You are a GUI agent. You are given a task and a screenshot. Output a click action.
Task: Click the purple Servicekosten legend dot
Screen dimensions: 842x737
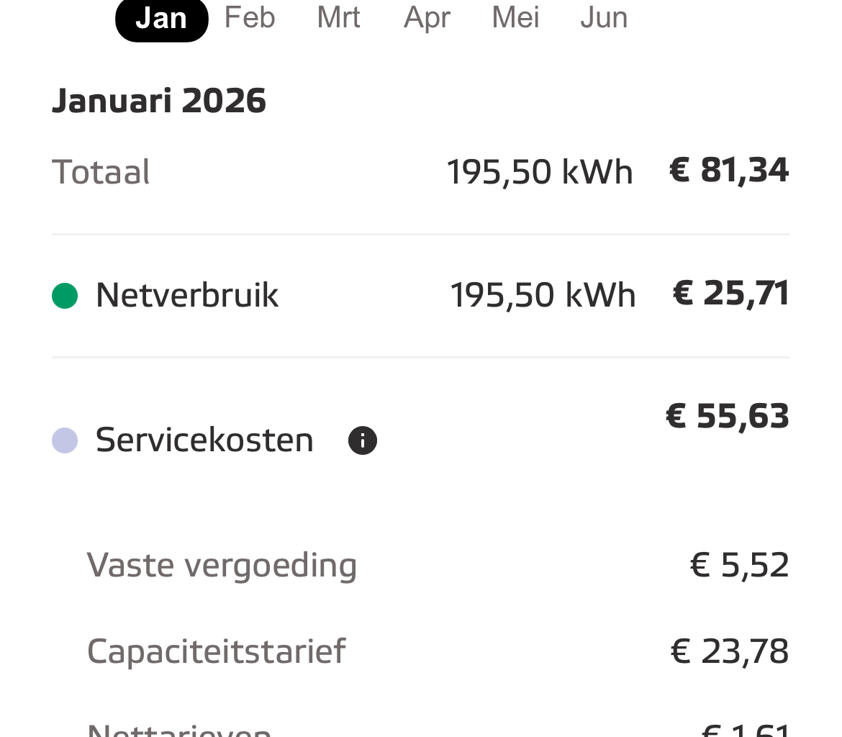point(63,440)
